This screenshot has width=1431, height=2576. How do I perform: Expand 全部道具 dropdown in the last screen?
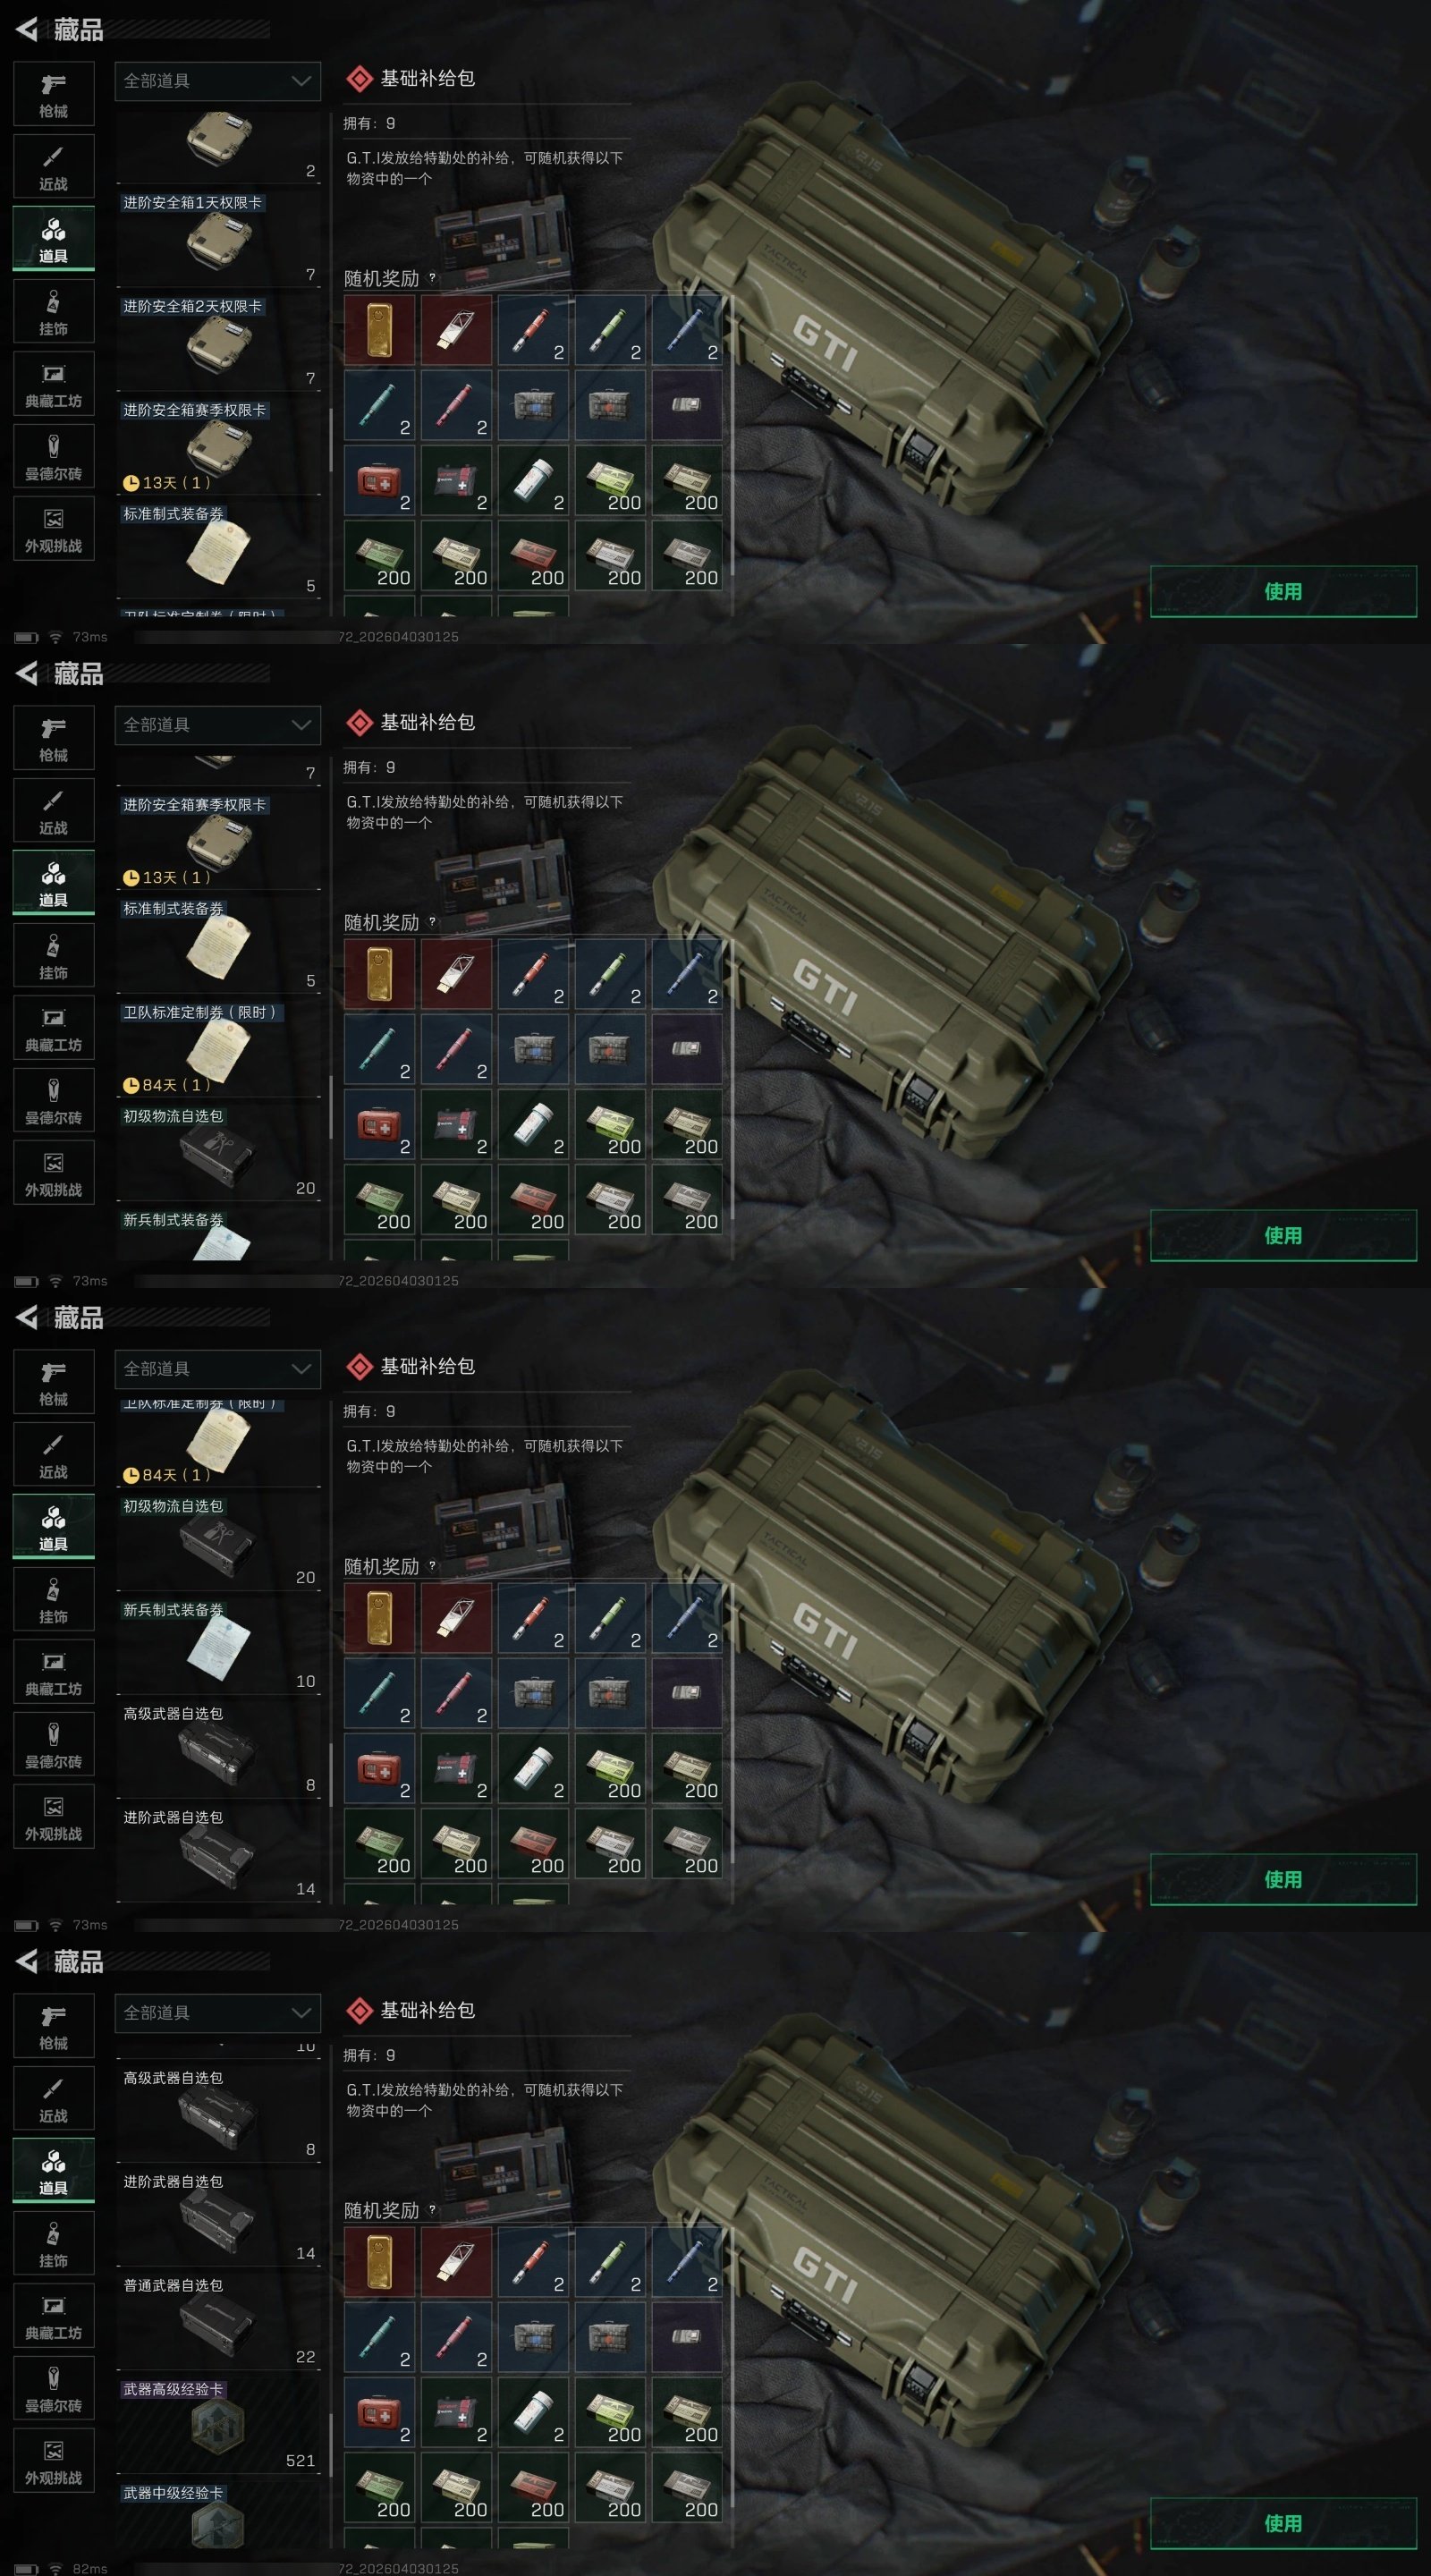(x=218, y=2013)
